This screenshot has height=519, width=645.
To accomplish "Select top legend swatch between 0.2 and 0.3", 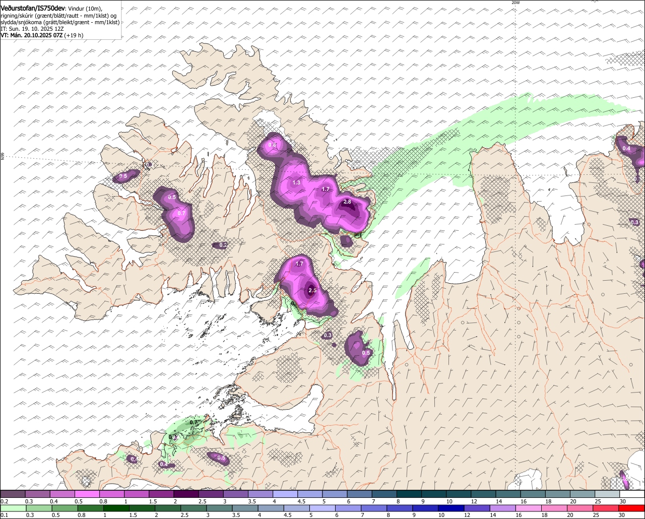I will [13, 494].
